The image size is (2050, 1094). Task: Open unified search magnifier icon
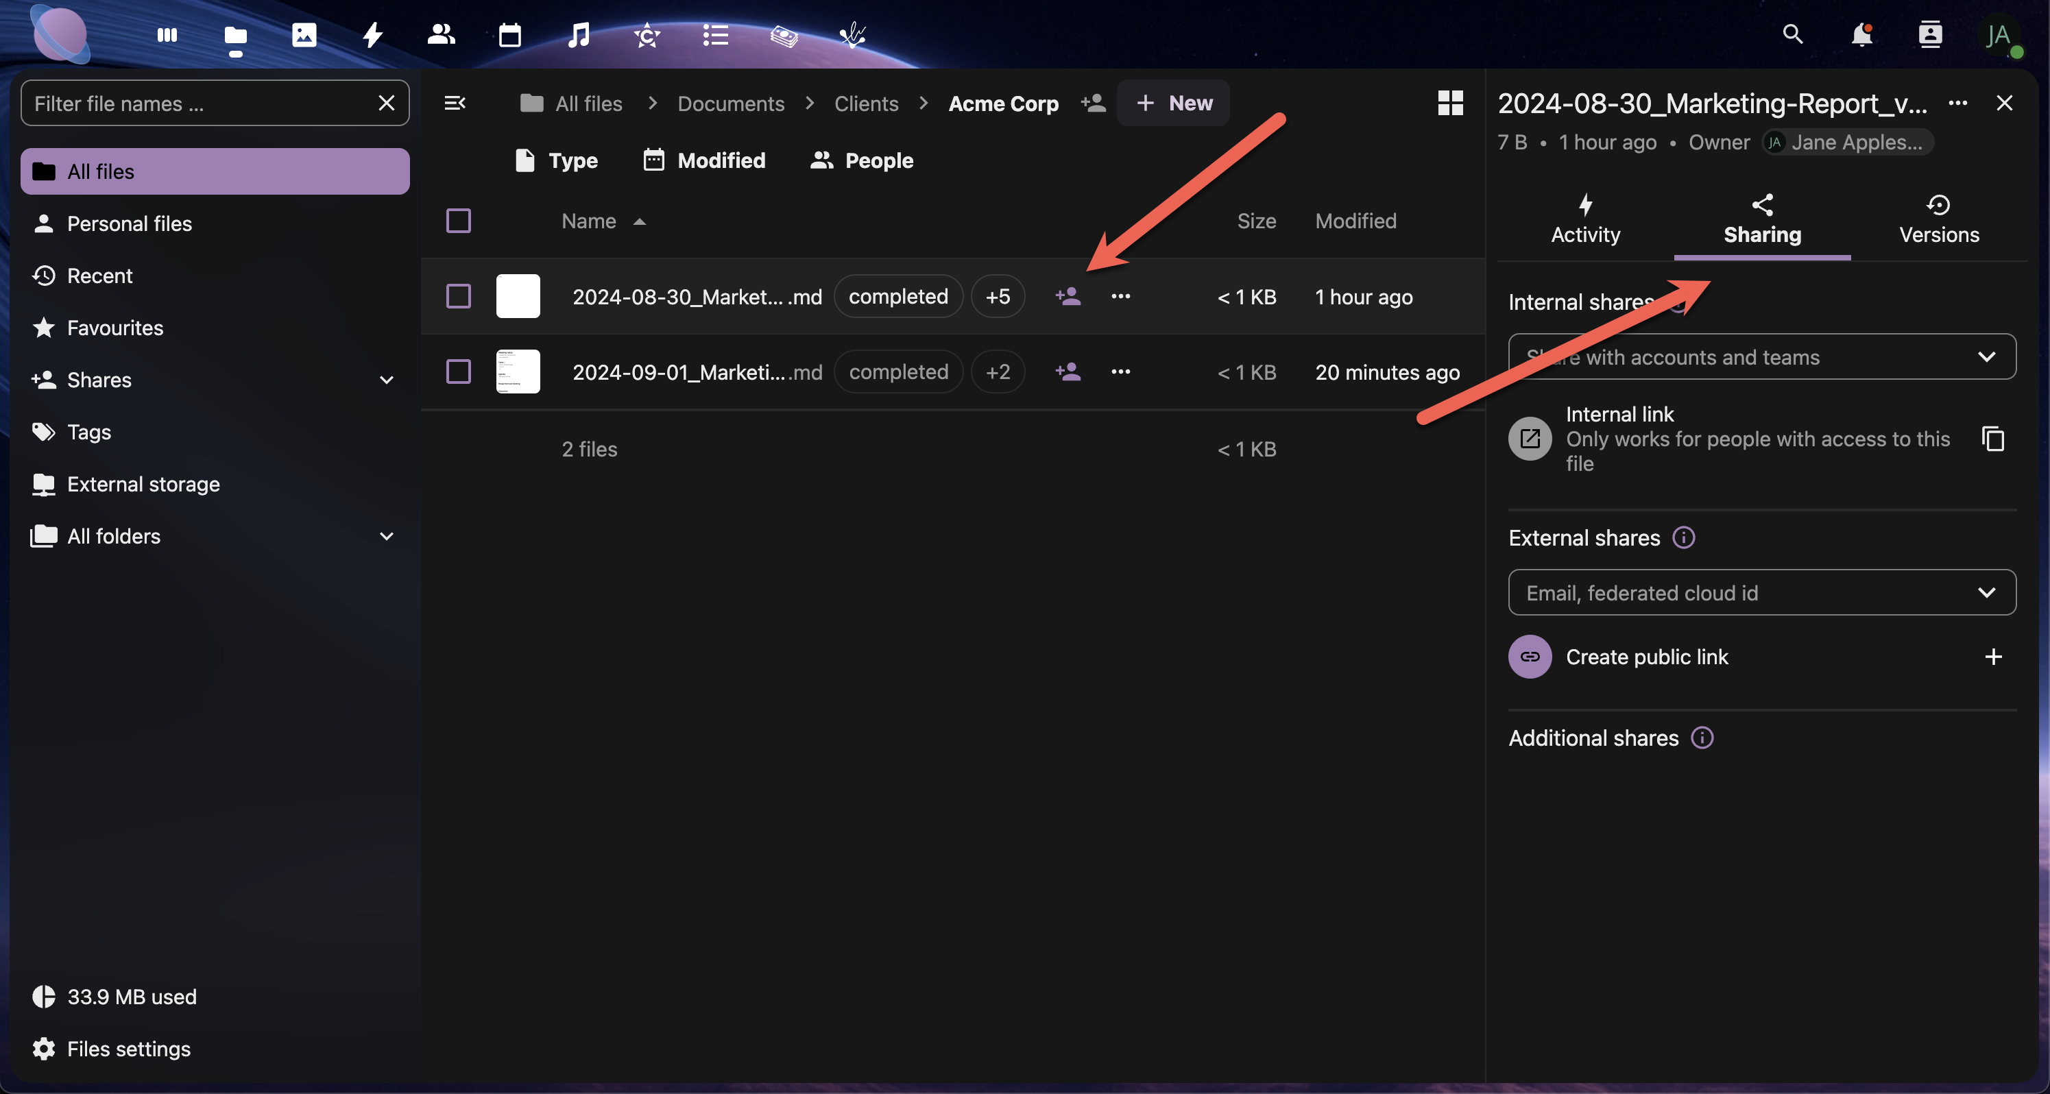1792,35
